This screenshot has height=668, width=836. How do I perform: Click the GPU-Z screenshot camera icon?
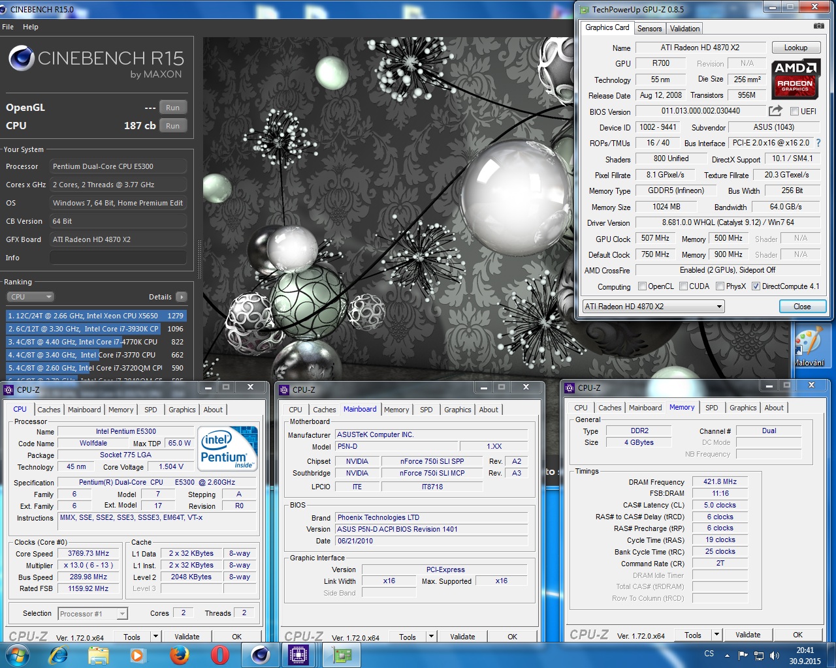point(818,27)
